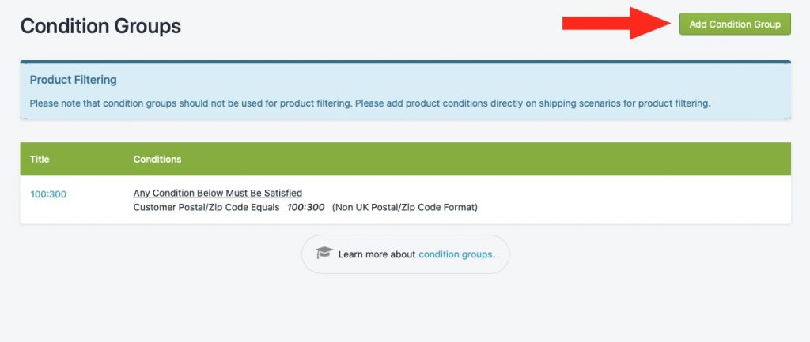810x342 pixels.
Task: Click the italic 100:300 postal code value
Action: pyautogui.click(x=306, y=208)
